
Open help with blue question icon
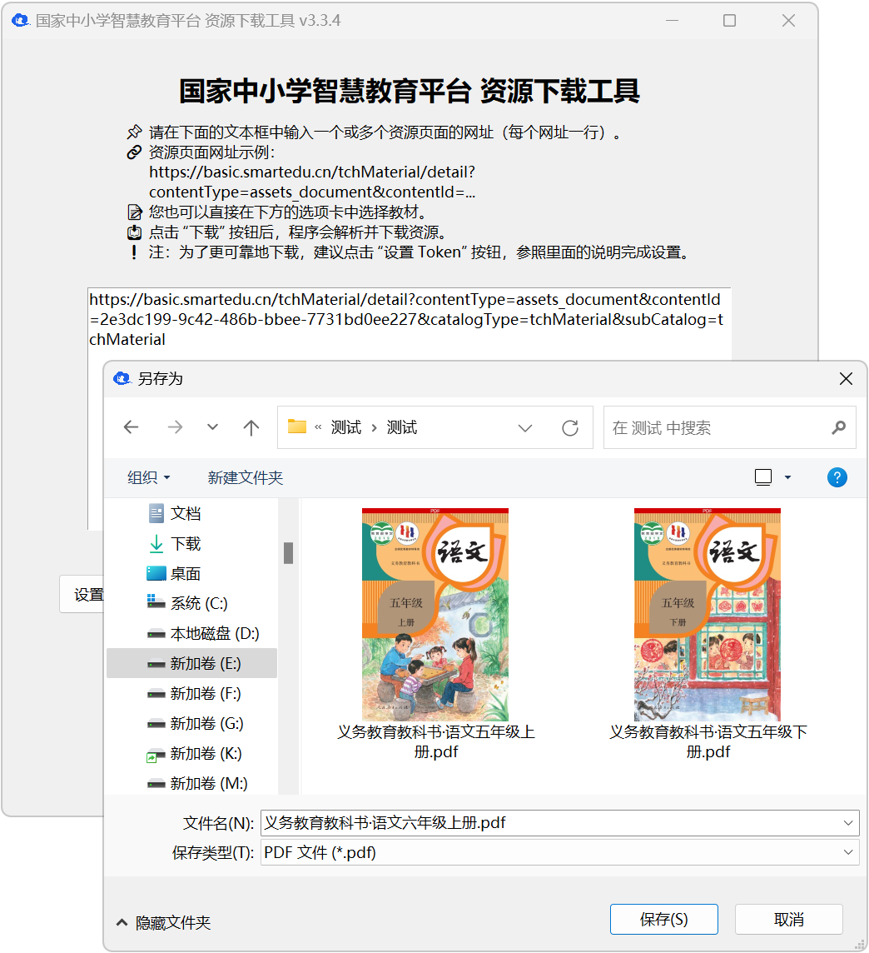837,477
